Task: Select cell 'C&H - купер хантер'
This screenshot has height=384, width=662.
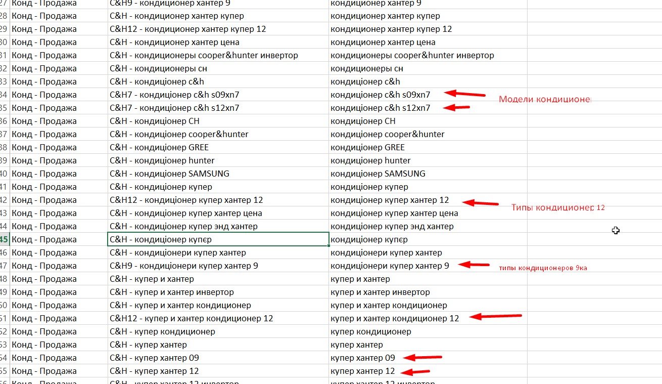Action: click(x=218, y=345)
